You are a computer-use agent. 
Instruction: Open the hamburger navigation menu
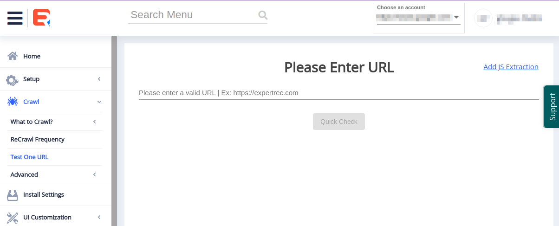click(15, 18)
